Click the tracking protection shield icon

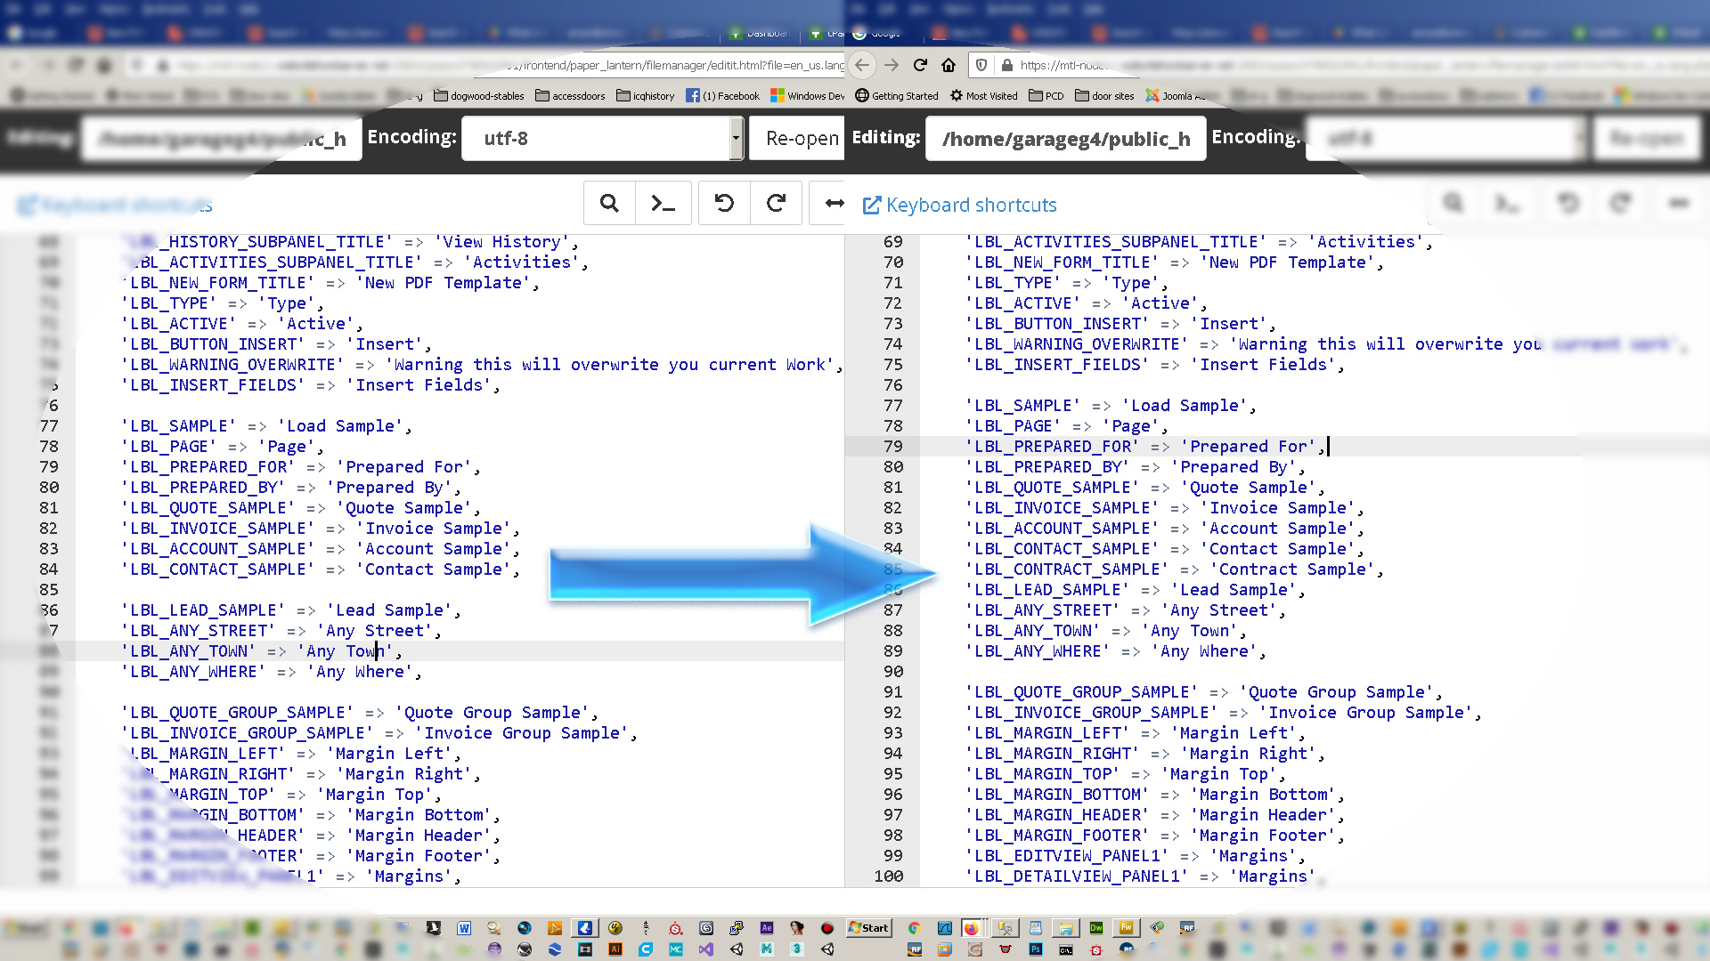coord(981,65)
